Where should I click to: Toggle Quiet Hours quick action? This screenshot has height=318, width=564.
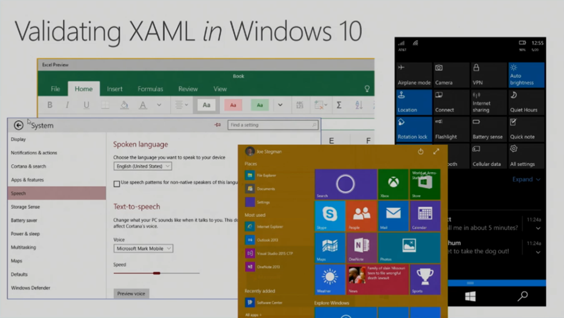click(x=526, y=102)
